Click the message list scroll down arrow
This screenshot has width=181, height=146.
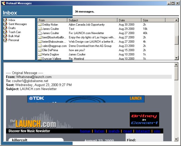coord(176,58)
